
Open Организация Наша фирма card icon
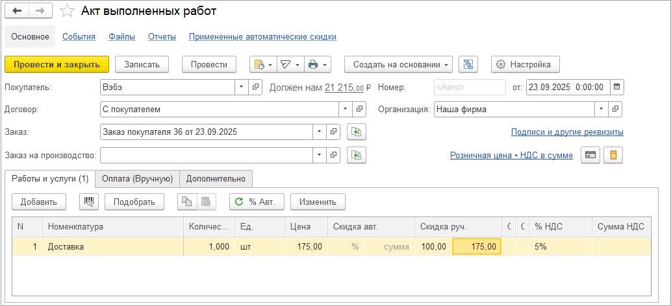click(x=615, y=109)
